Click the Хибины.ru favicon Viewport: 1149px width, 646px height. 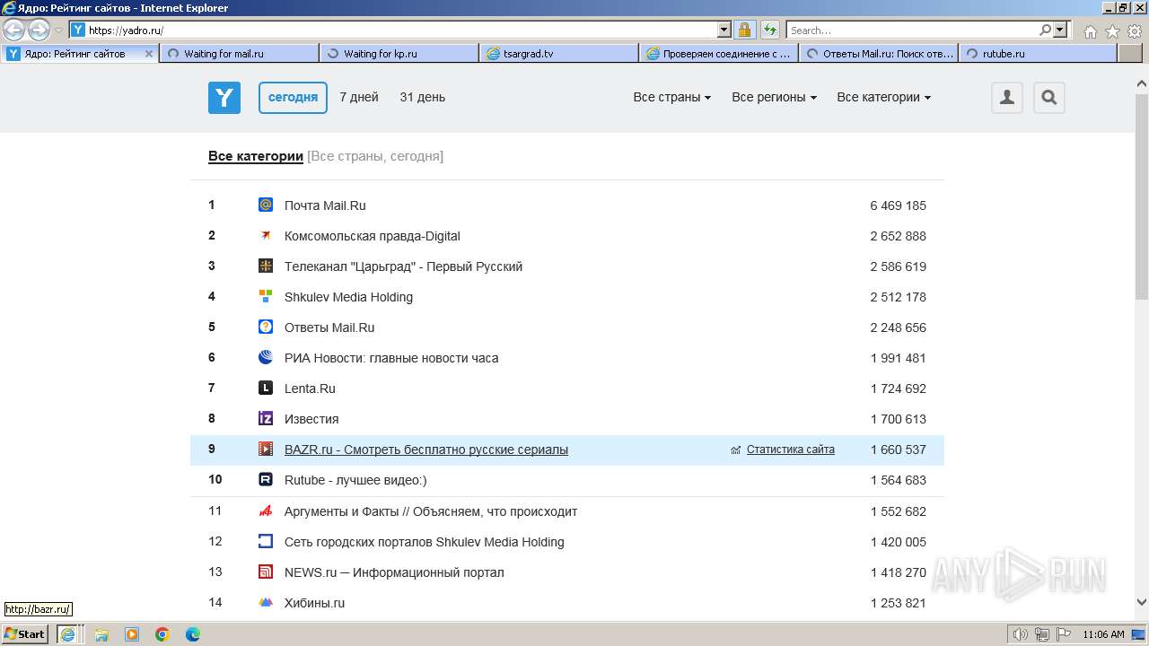point(266,602)
